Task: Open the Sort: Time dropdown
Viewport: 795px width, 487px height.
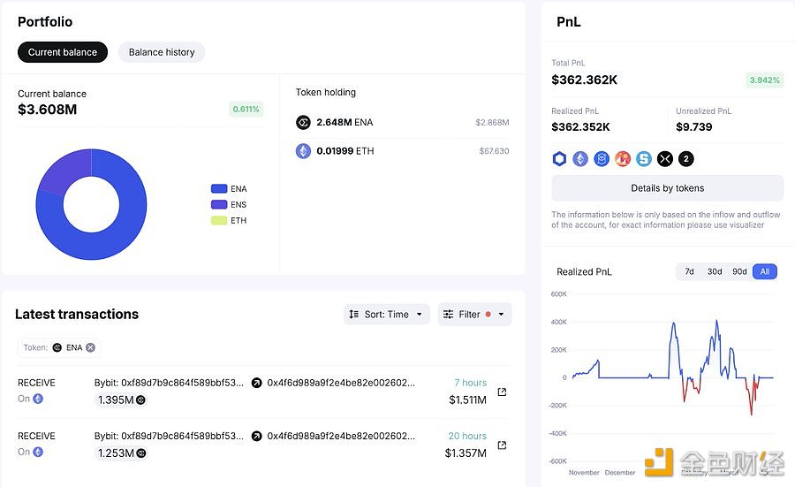Action: click(x=386, y=314)
